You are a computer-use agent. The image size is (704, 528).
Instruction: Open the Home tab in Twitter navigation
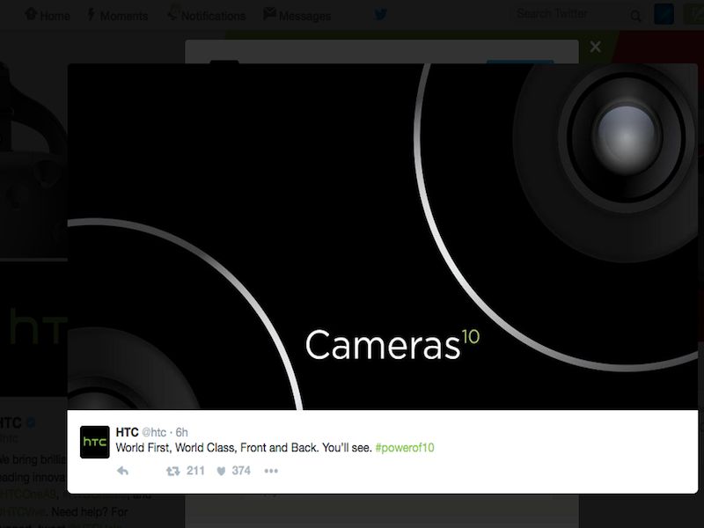pyautogui.click(x=48, y=15)
